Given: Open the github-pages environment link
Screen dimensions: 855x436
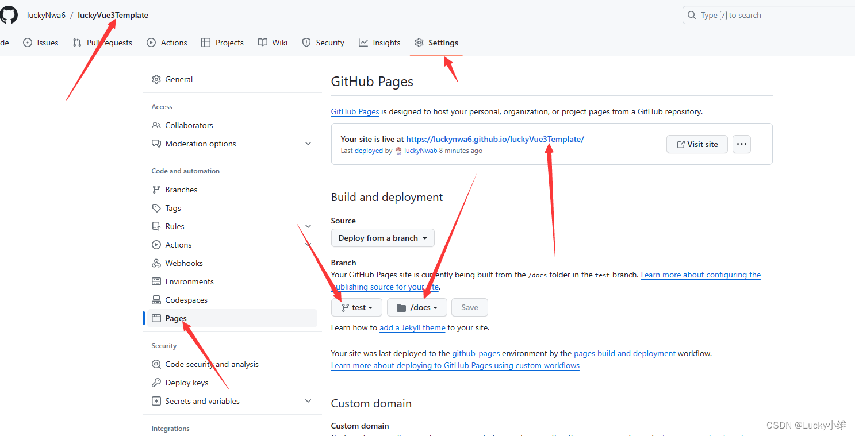Looking at the screenshot, I should pos(476,353).
